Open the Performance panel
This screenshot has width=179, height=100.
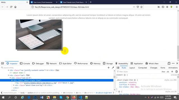pyautogui.click(x=81, y=64)
